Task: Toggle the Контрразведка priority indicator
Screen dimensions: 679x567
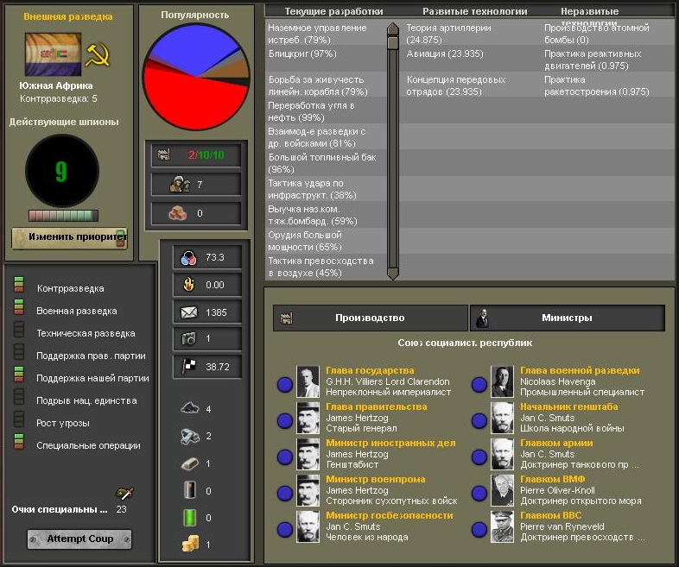Action: tap(19, 285)
